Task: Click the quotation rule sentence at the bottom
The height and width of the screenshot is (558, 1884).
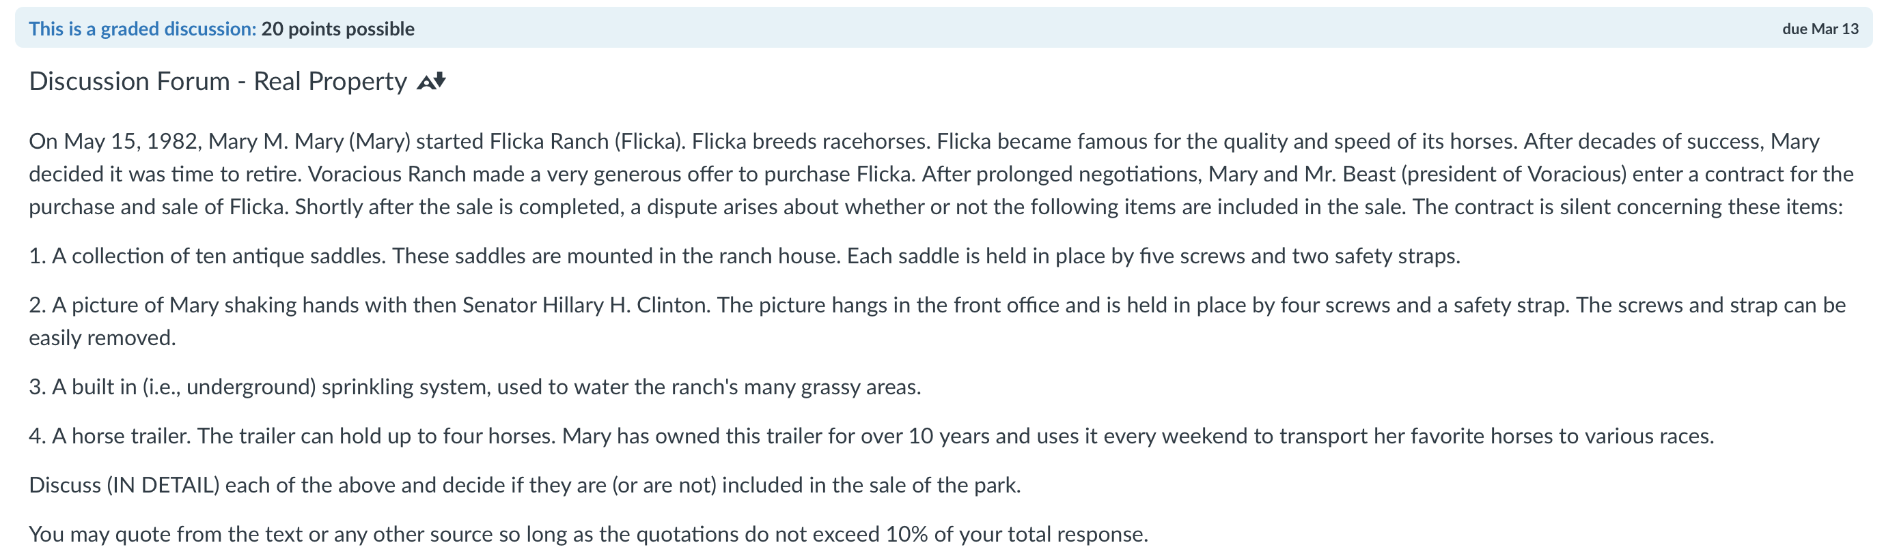Action: [x=589, y=533]
